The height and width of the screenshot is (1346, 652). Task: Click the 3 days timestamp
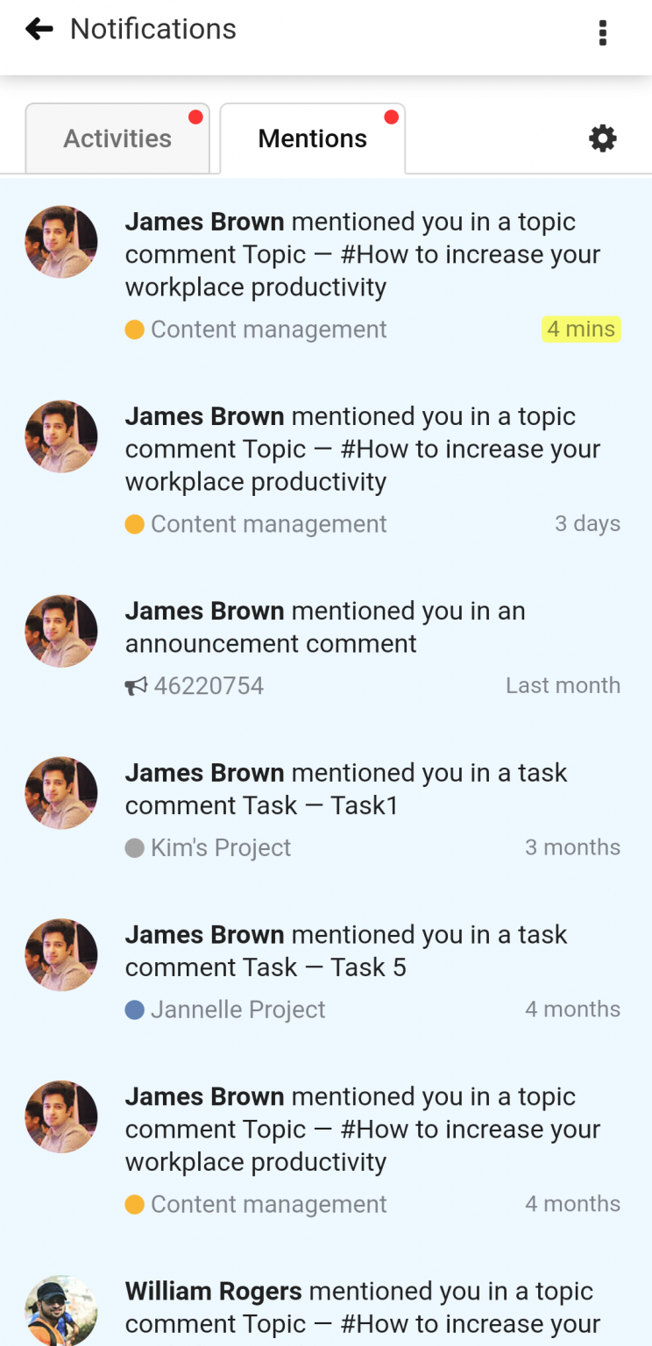point(588,523)
